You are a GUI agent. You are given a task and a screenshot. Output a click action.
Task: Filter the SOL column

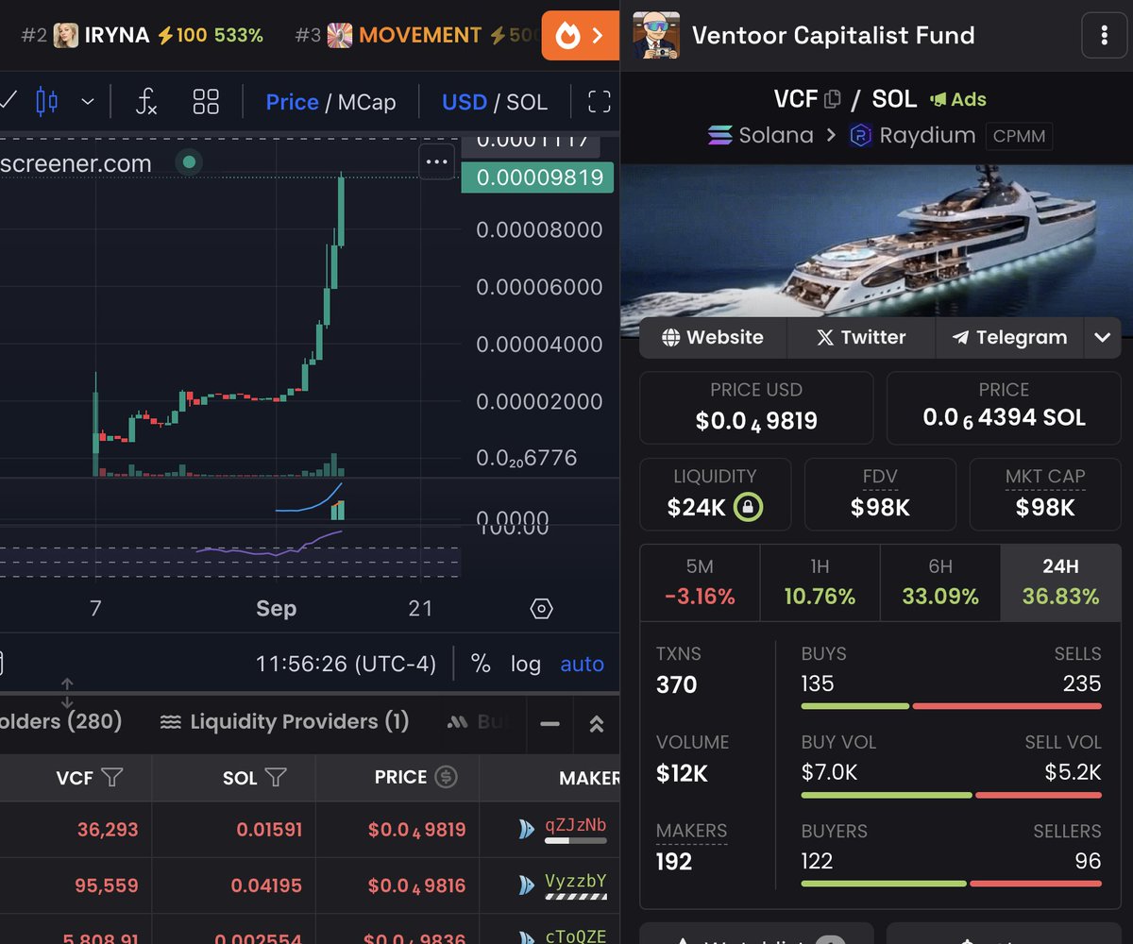click(x=276, y=777)
